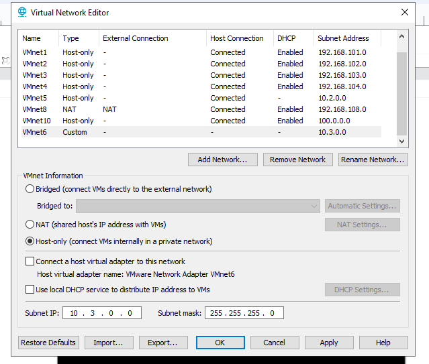Click the Add Network button
Screen dimensions: 429x364
tap(222, 160)
